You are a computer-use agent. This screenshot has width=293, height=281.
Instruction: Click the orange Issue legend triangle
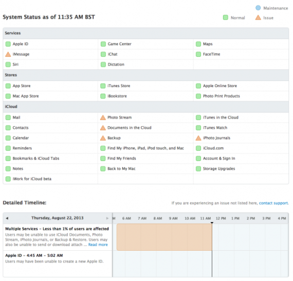tap(258, 17)
